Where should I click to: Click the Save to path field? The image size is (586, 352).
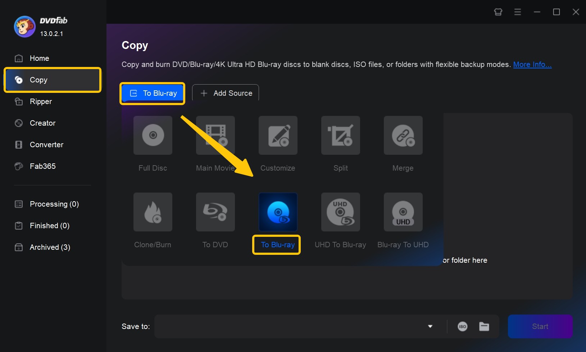pyautogui.click(x=288, y=326)
